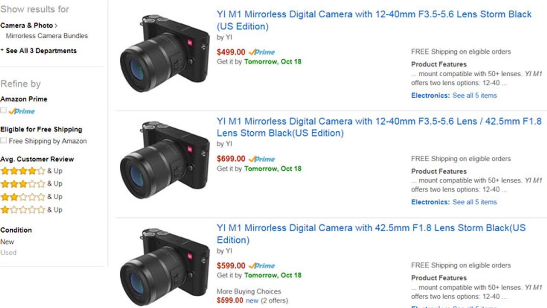Expand the Camera & Photo category chevron
The width and height of the screenshot is (547, 308).
click(56, 25)
